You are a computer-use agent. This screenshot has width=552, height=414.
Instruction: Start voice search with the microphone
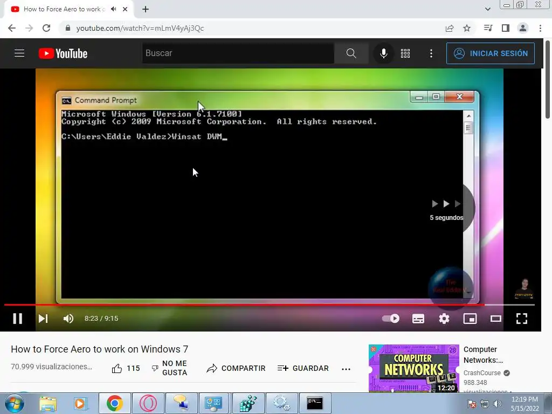coord(384,53)
